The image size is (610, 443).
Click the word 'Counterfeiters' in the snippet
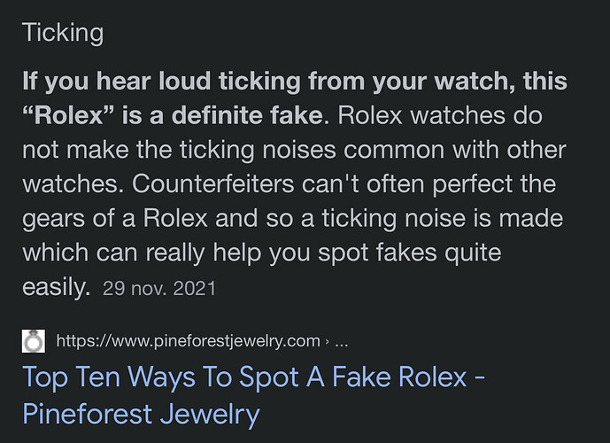(213, 183)
